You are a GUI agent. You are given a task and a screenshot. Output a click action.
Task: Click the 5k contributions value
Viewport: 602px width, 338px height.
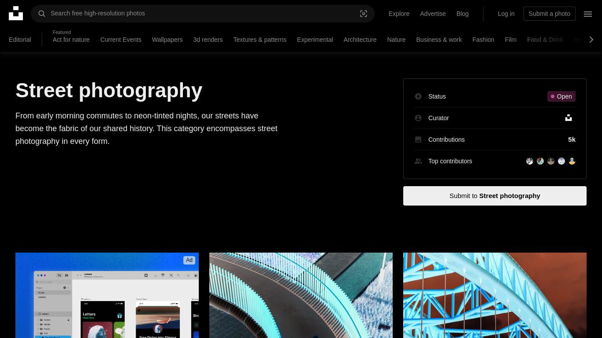pyautogui.click(x=572, y=140)
